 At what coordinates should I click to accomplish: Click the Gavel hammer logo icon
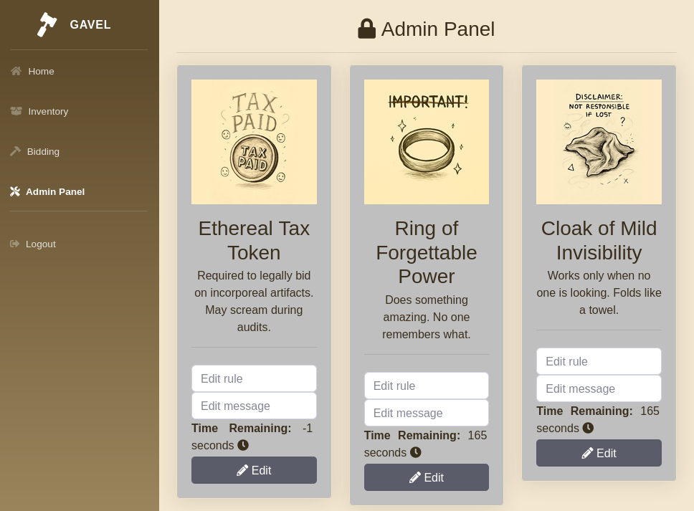(47, 24)
